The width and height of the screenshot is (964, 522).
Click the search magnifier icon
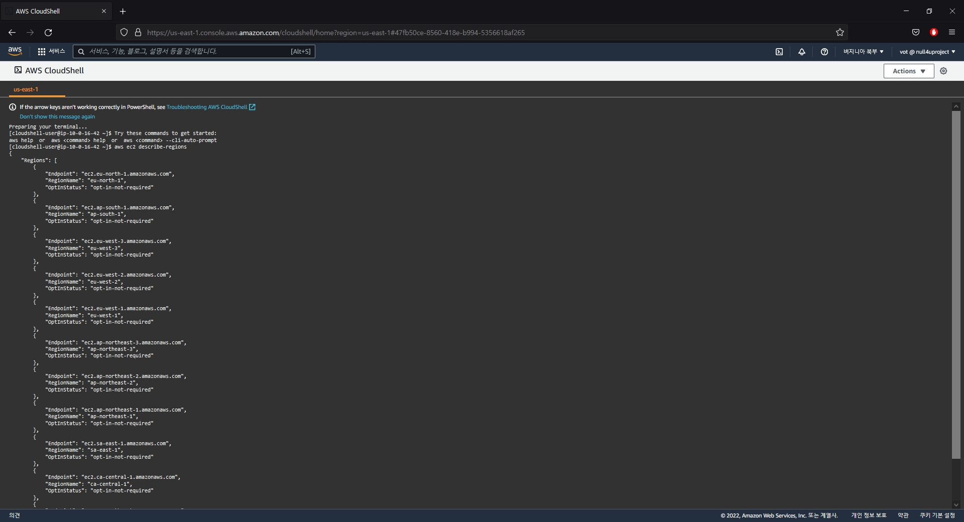pos(81,52)
